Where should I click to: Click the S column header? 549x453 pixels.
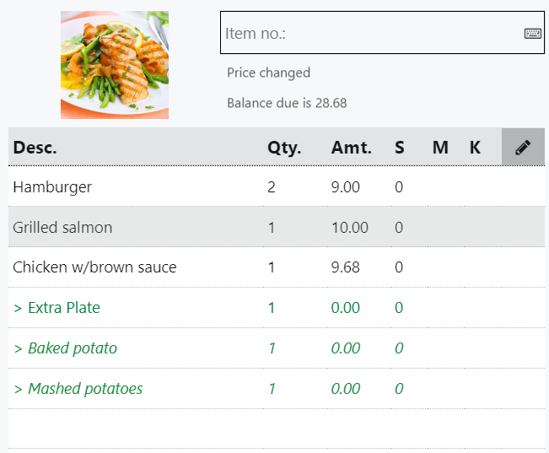pos(400,148)
